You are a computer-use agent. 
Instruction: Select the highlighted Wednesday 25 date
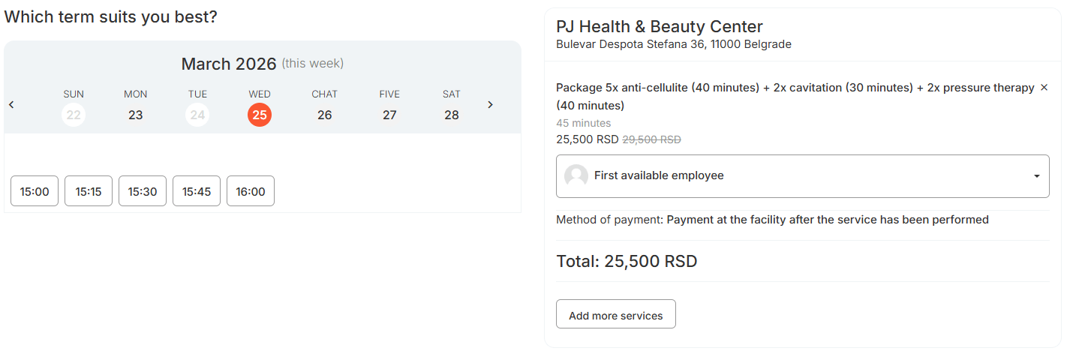click(260, 115)
